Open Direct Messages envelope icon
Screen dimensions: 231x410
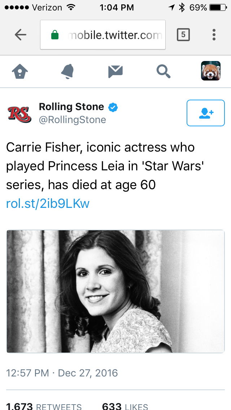pos(115,71)
